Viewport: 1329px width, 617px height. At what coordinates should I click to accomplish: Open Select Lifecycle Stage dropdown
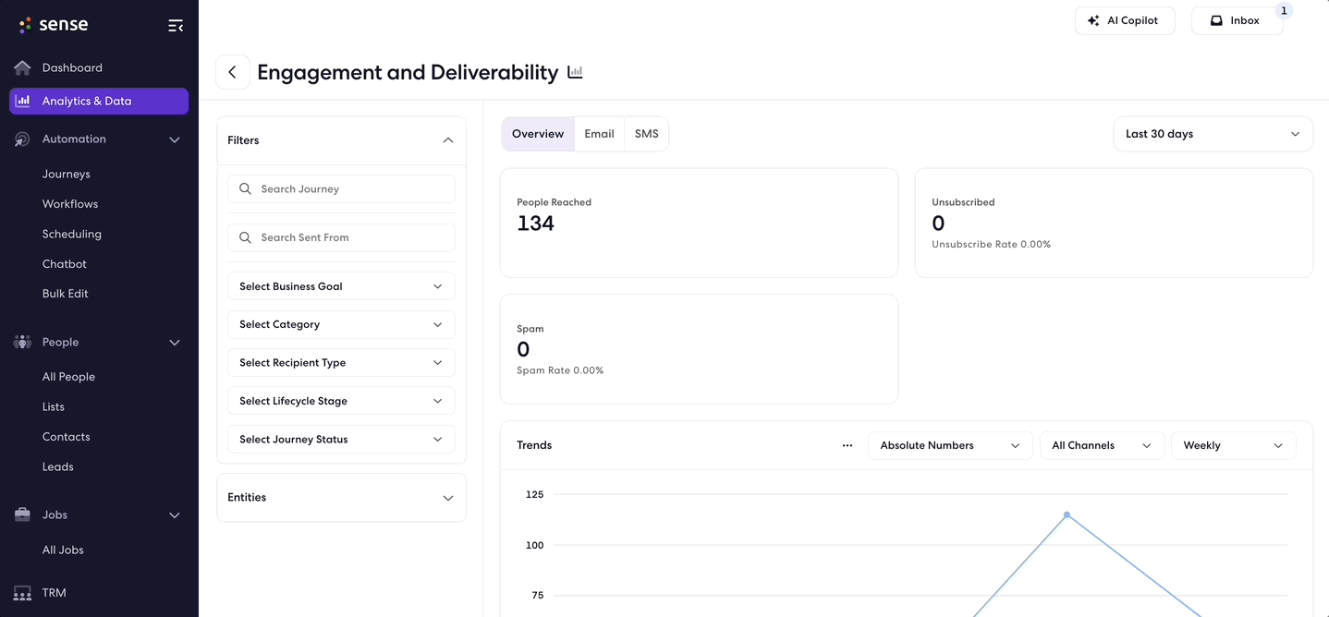[341, 401]
